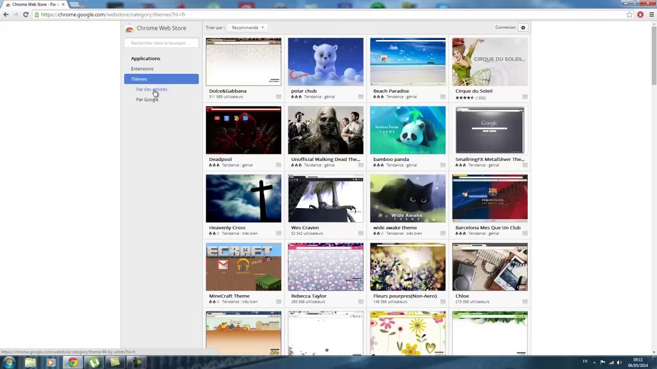Click the small card icon on Heavenly Cross
This screenshot has height=369, width=657.
tap(278, 234)
